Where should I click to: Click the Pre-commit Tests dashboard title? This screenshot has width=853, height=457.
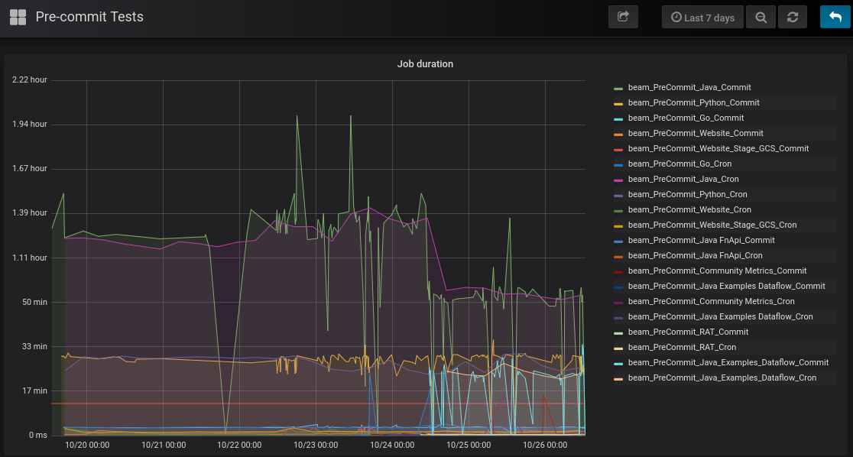click(x=89, y=16)
